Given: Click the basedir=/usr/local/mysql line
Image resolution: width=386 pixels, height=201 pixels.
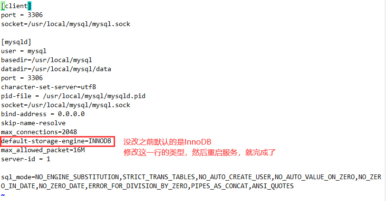Looking at the screenshot, I should (47, 60).
